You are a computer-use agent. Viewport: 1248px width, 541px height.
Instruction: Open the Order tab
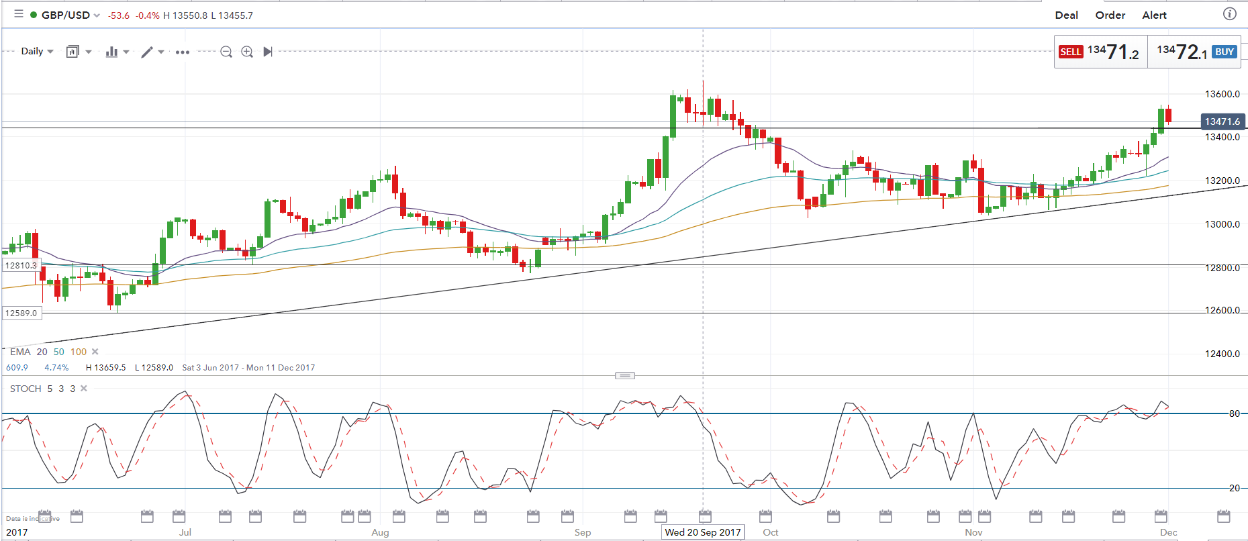tap(1110, 15)
